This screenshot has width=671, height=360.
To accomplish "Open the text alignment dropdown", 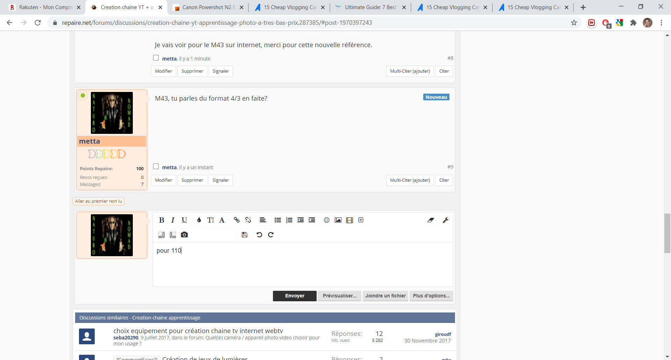I will tap(263, 220).
